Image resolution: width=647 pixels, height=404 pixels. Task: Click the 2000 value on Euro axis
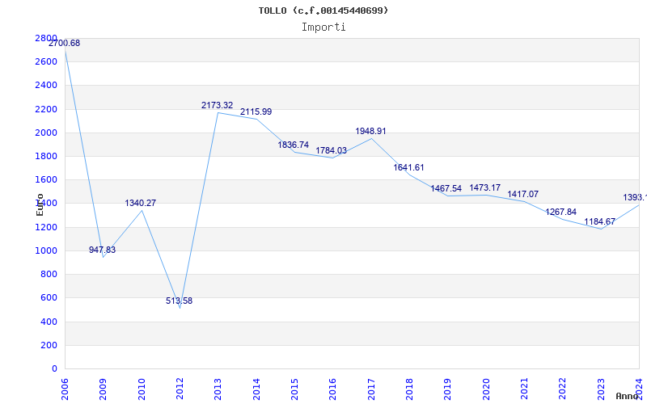(x=46, y=133)
